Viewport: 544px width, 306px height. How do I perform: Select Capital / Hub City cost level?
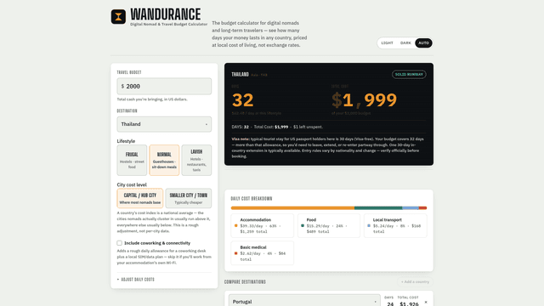click(139, 198)
